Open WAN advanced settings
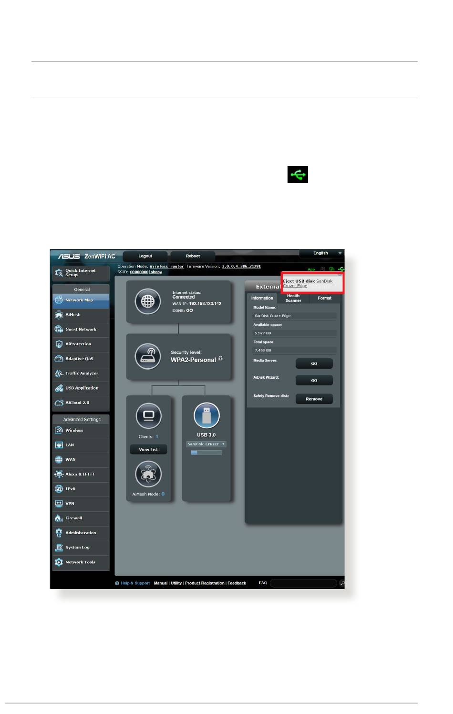453x714 pixels. point(81,460)
